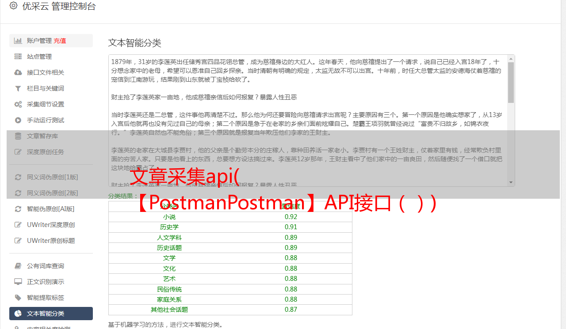The image size is (566, 329).
Task: Click the 其他社会话题 category cell
Action: pos(169,310)
